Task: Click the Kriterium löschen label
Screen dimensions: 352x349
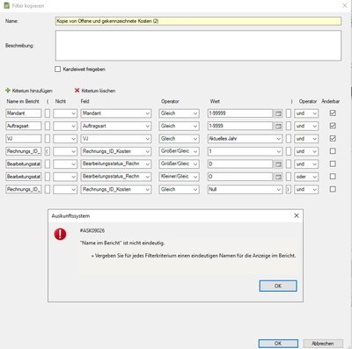Action: click(99, 91)
